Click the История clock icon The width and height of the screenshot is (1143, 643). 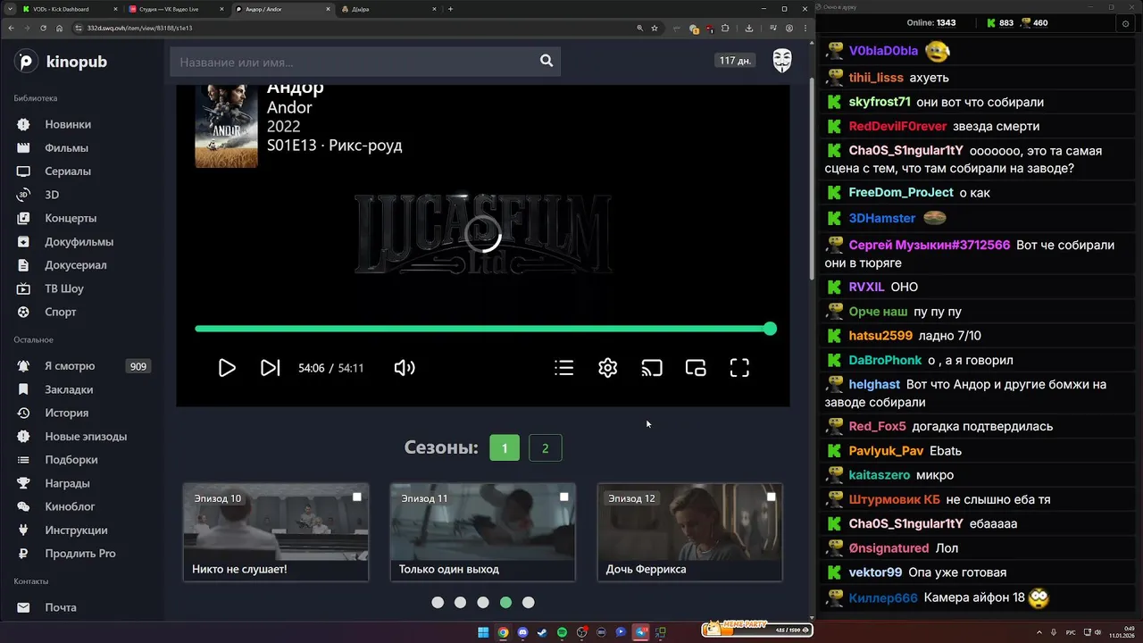24,413
